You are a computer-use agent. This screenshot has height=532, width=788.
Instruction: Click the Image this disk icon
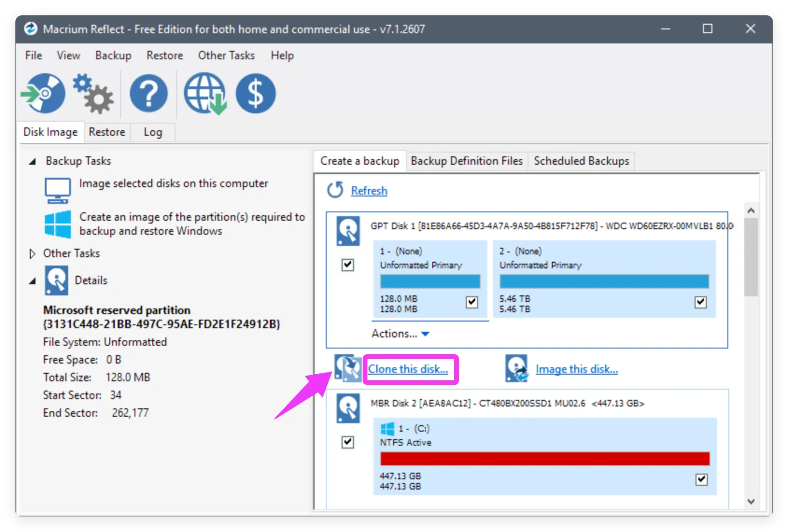point(517,369)
